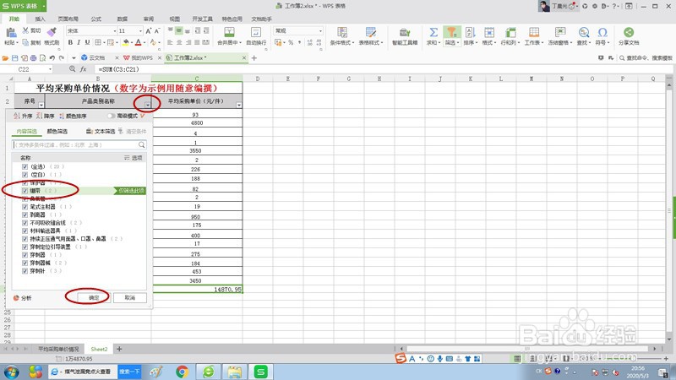Open the filter arrow in 平均采购单价 header

pos(239,105)
